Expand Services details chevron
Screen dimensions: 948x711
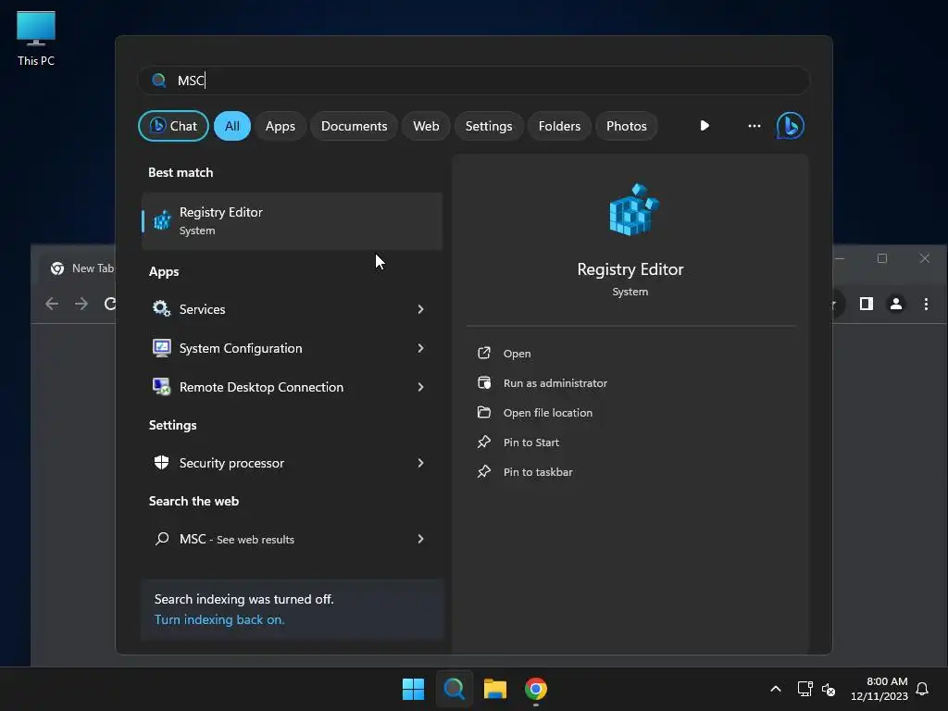point(421,309)
